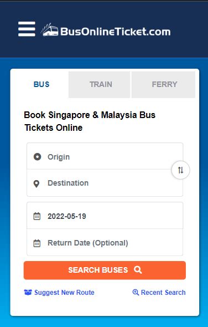
Task: Open the Recent Search link
Action: pyautogui.click(x=159, y=293)
